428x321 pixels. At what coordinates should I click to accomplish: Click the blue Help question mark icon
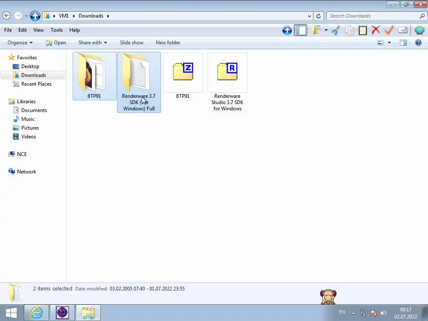click(418, 43)
